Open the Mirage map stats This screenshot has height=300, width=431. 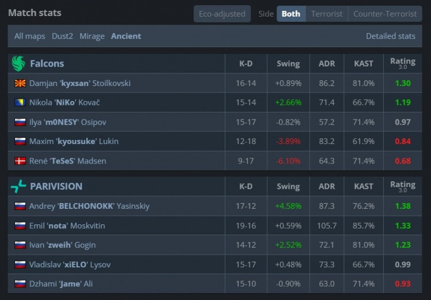pos(92,36)
